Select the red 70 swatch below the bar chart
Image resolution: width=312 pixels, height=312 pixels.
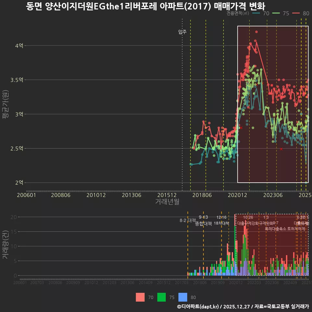[140, 297]
